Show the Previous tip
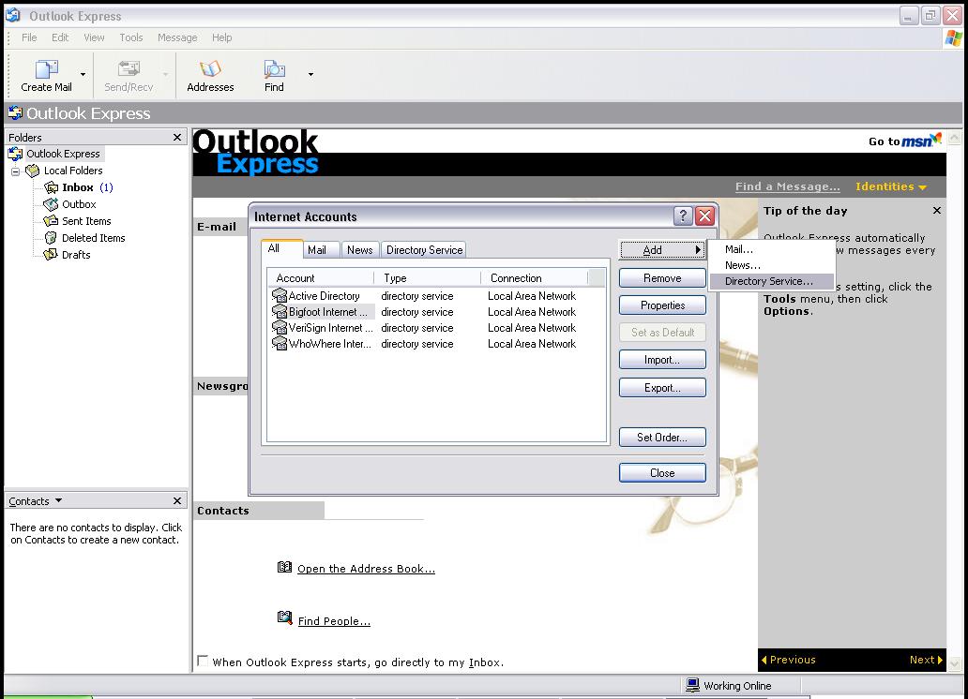This screenshot has width=968, height=699. point(788,660)
